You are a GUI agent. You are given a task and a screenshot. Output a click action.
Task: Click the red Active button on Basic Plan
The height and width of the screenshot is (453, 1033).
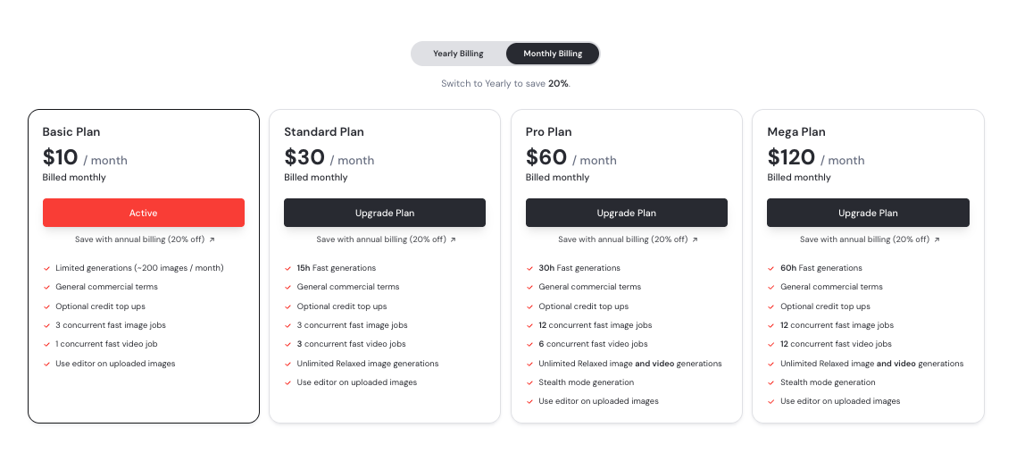(144, 213)
